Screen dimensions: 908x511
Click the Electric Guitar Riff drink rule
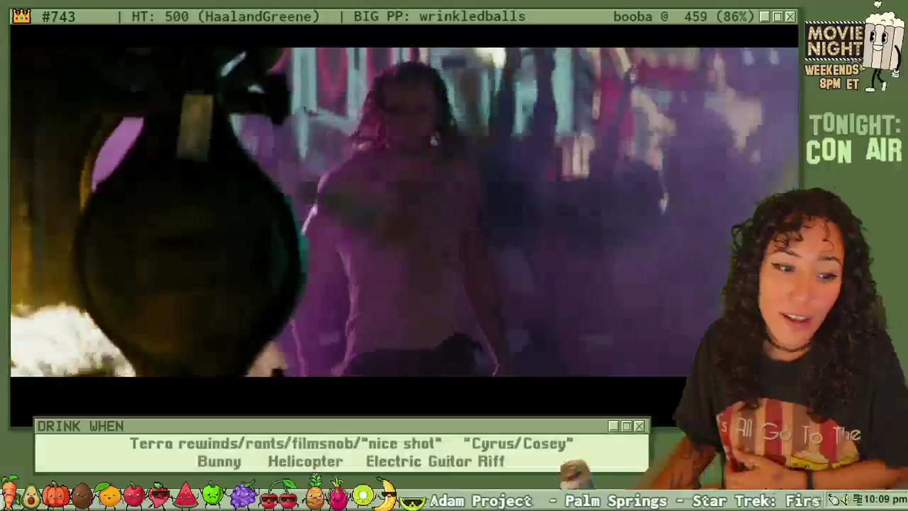(x=435, y=461)
